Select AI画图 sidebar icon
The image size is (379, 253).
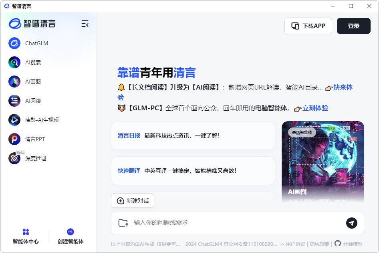tap(14, 82)
